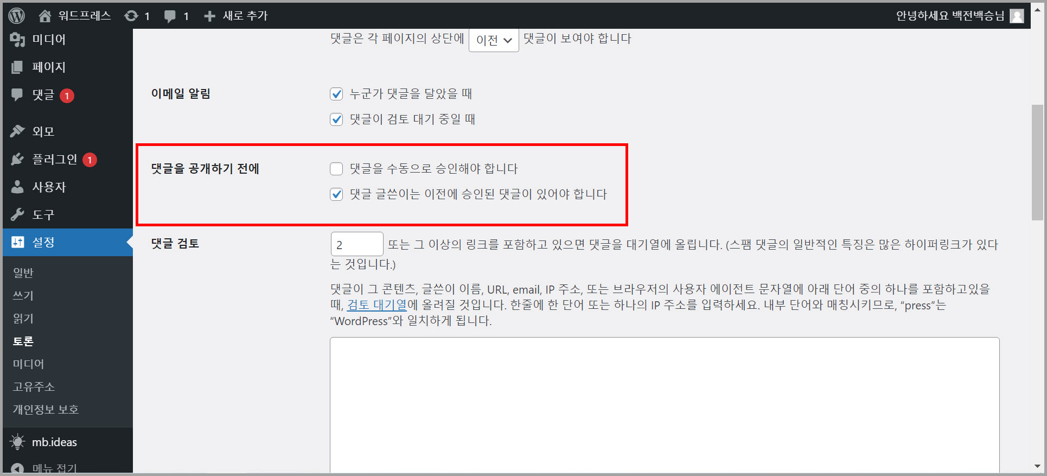Open the 고유주소 settings submenu
1047x476 pixels.
(34, 386)
